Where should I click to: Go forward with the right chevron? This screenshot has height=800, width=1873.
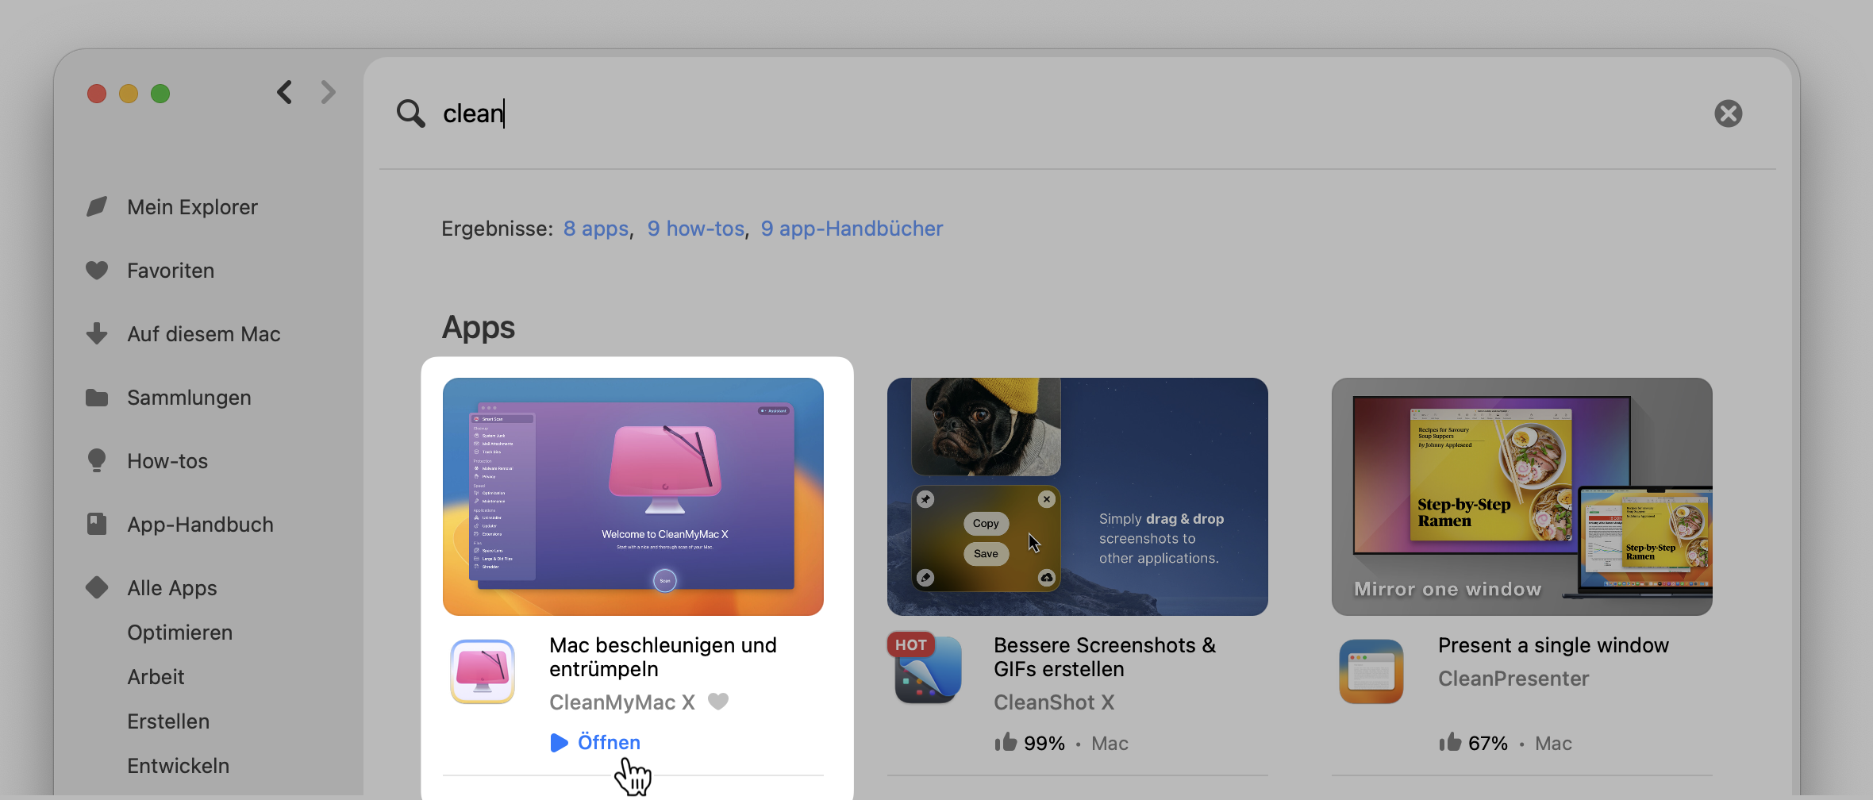[x=328, y=93]
